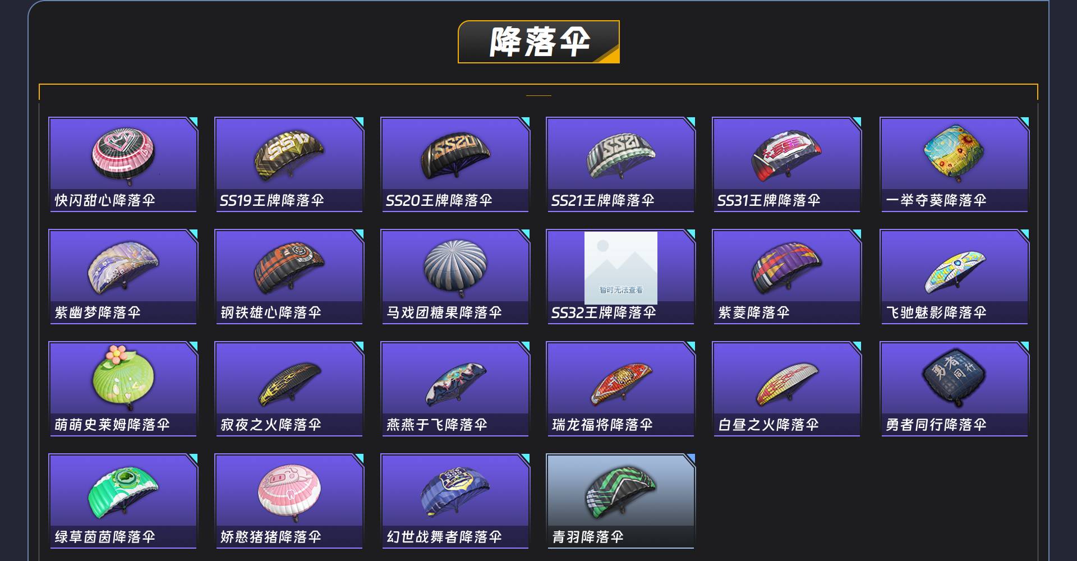
Task: Open the 飞驰魅影降落伞 parachute card
Action: pyautogui.click(x=954, y=277)
